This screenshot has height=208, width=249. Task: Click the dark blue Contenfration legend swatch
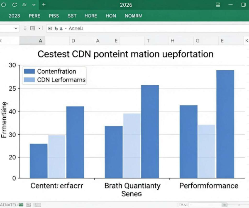point(29,71)
